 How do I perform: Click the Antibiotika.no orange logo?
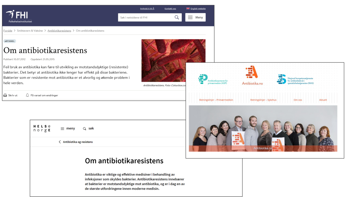(252, 75)
